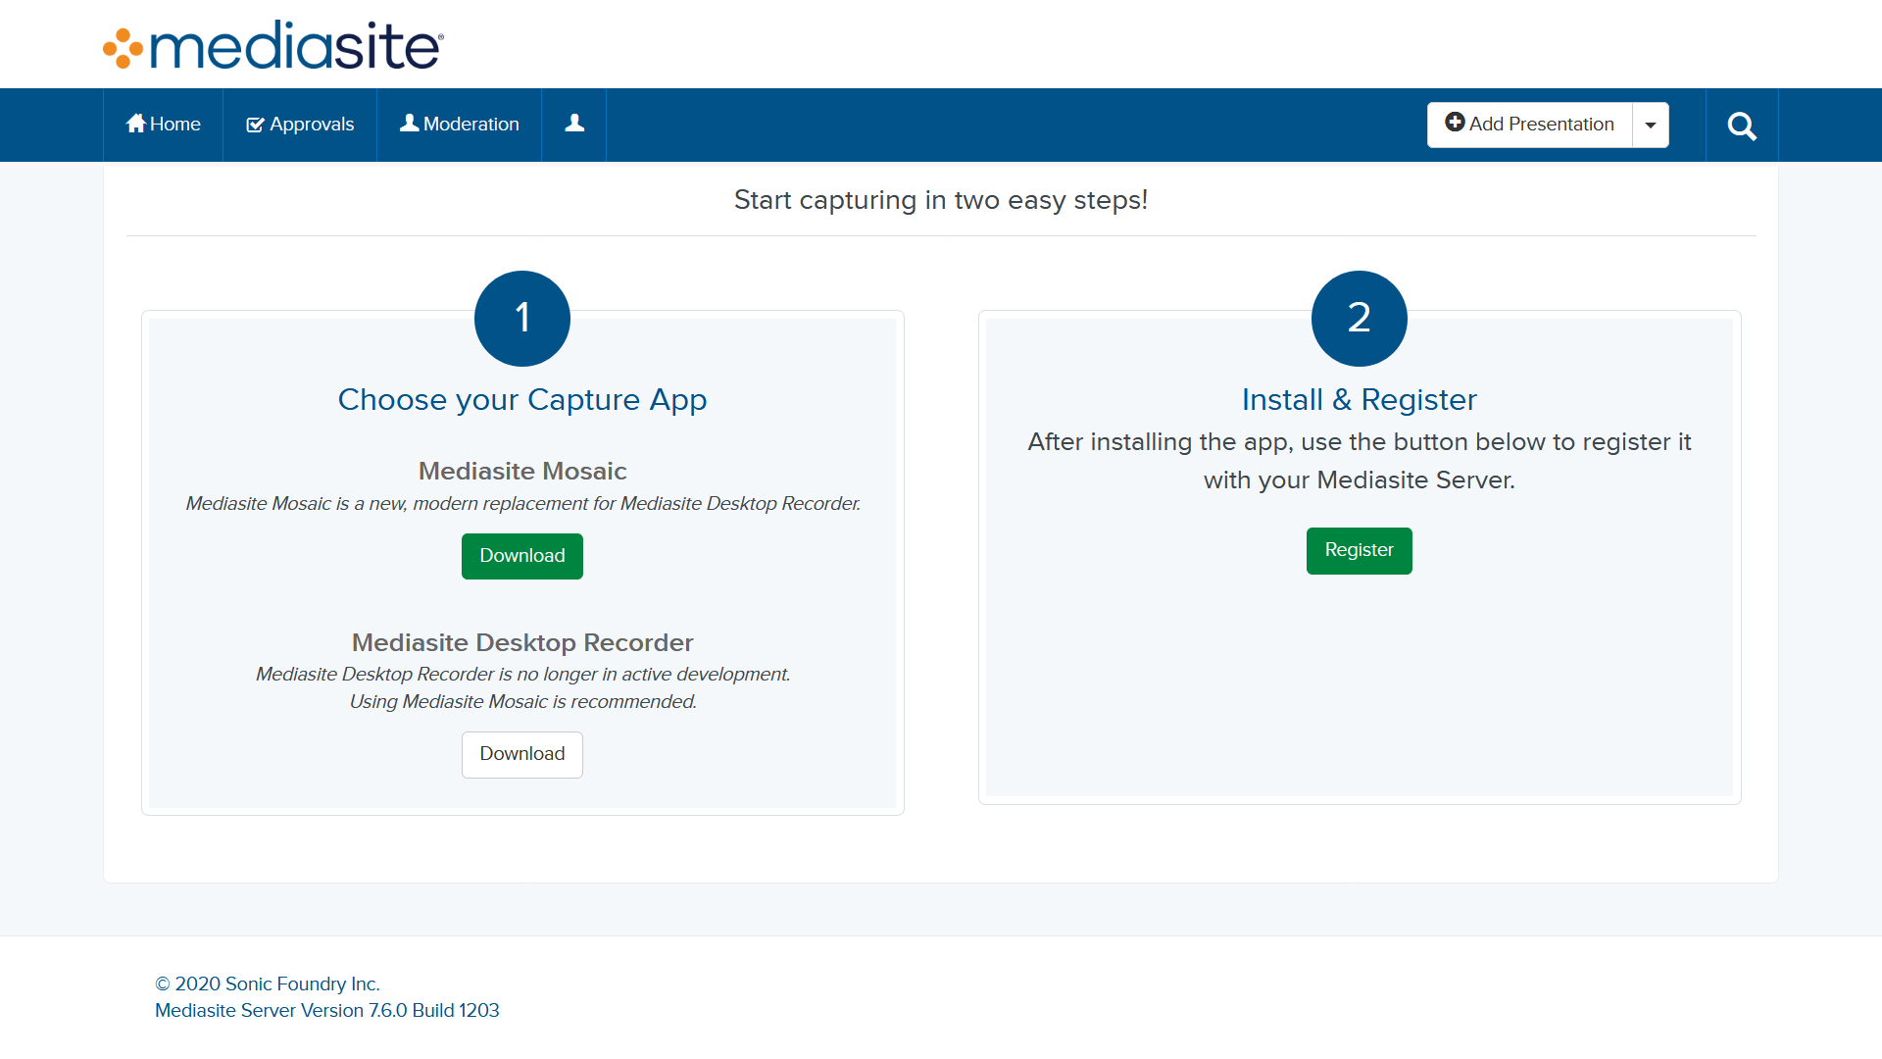Screen dimensions: 1882x1059
Task: Click the Mediasite logo
Action: click(273, 45)
